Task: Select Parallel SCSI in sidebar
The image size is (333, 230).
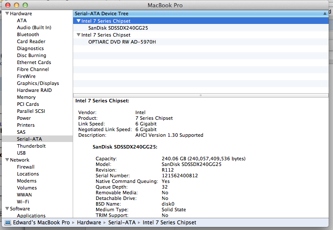Action: point(31,111)
